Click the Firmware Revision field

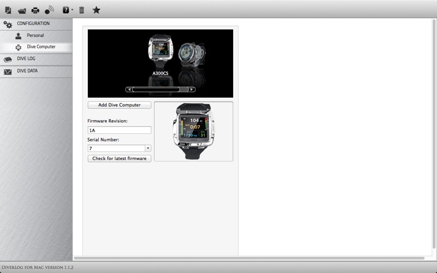119,130
